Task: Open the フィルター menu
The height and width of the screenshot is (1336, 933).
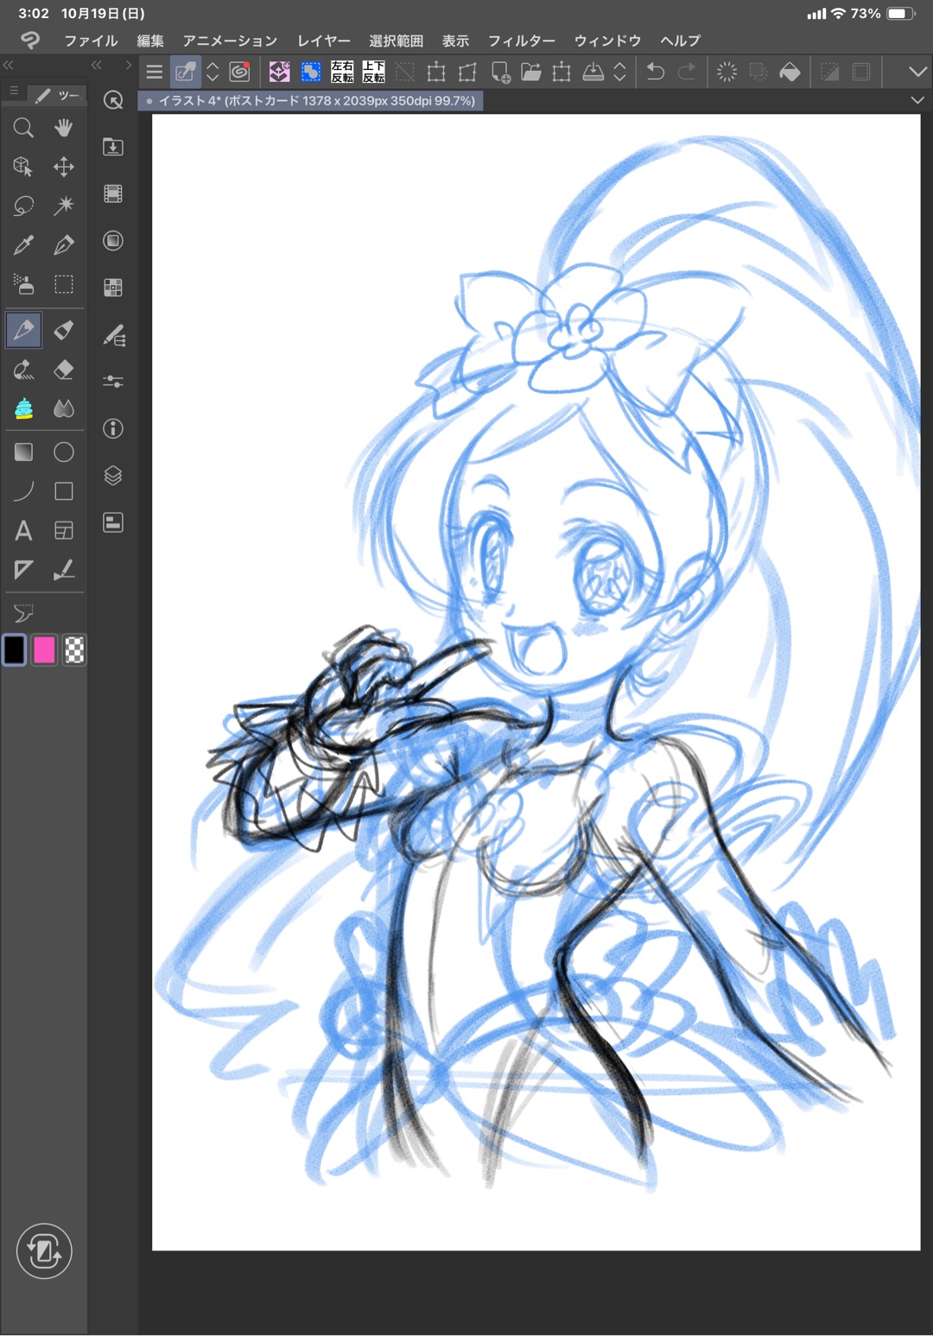Action: 521,41
